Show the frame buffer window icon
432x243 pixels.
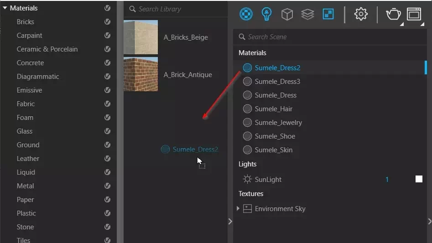414,14
